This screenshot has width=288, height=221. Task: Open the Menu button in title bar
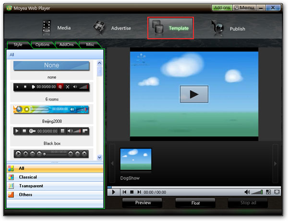[x=244, y=8]
